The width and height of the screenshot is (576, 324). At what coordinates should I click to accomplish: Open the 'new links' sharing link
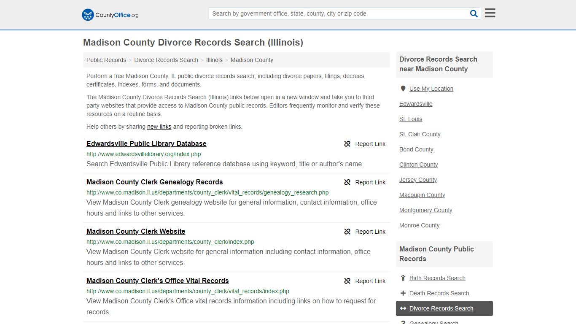tap(159, 127)
